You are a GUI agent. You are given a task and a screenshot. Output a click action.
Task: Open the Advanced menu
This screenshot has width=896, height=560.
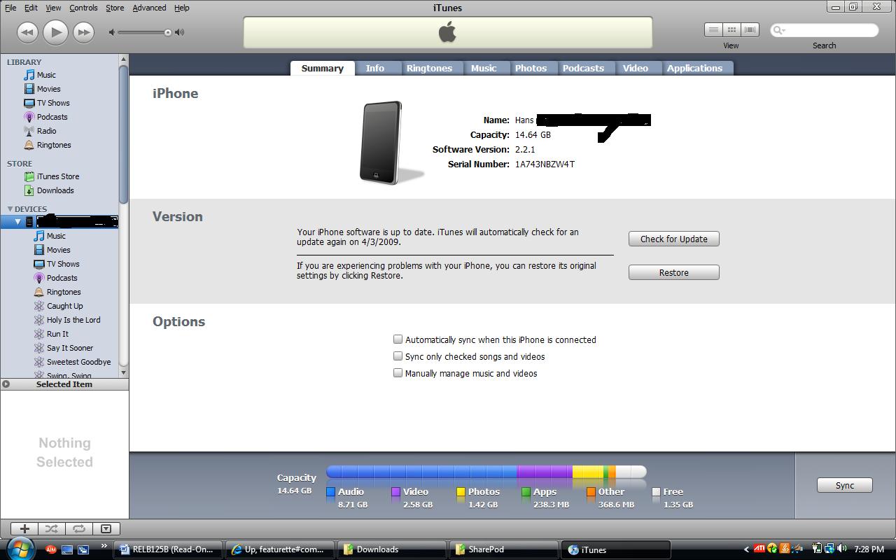(149, 8)
